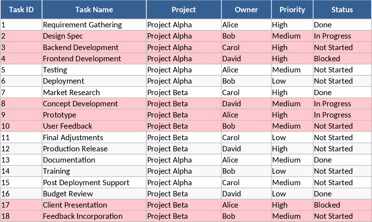
Task: Click the Prototype task name
Action: point(60,115)
